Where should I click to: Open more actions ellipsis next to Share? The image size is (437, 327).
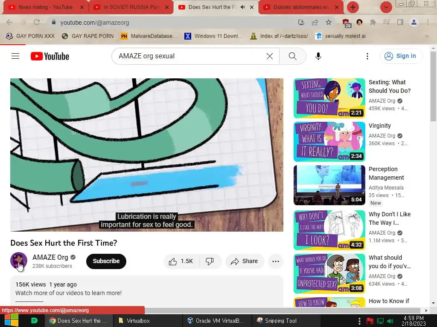(x=275, y=261)
